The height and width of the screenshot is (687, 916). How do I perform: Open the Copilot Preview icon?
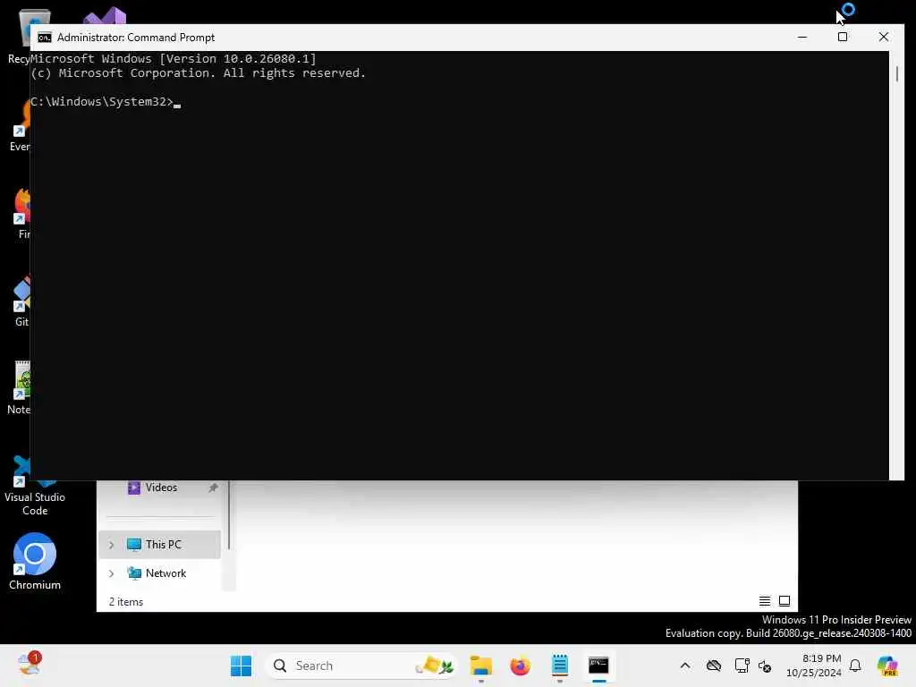click(888, 666)
